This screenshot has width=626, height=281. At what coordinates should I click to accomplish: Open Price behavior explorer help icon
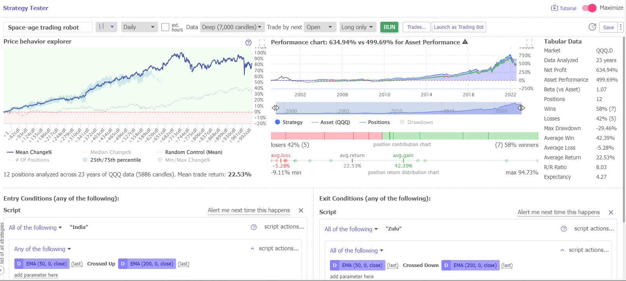248,42
